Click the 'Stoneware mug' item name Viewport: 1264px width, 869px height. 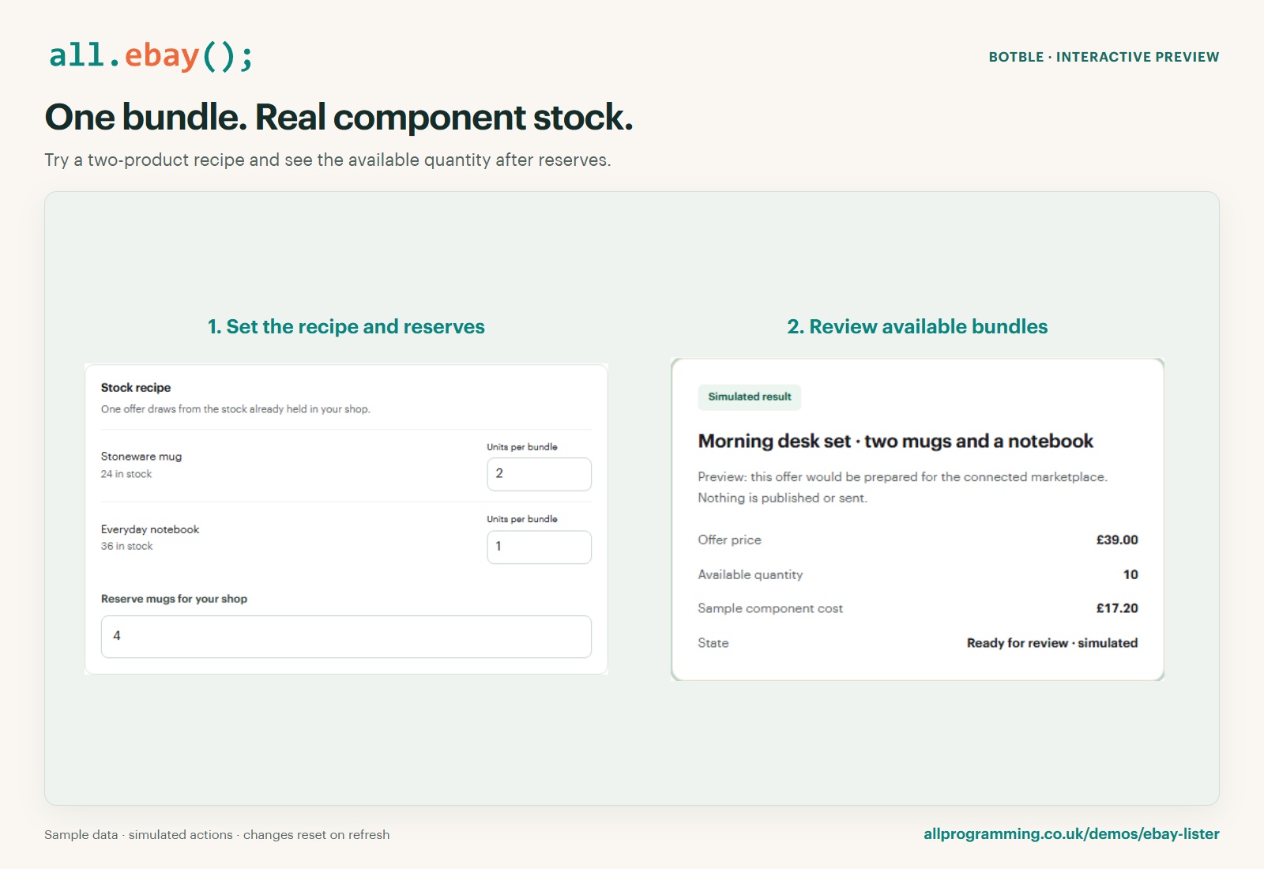click(x=141, y=456)
